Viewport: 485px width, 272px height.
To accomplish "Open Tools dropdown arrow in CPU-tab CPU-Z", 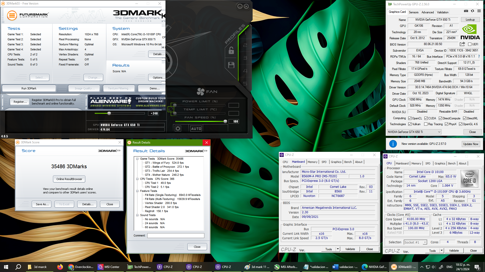I will (x=442, y=251).
